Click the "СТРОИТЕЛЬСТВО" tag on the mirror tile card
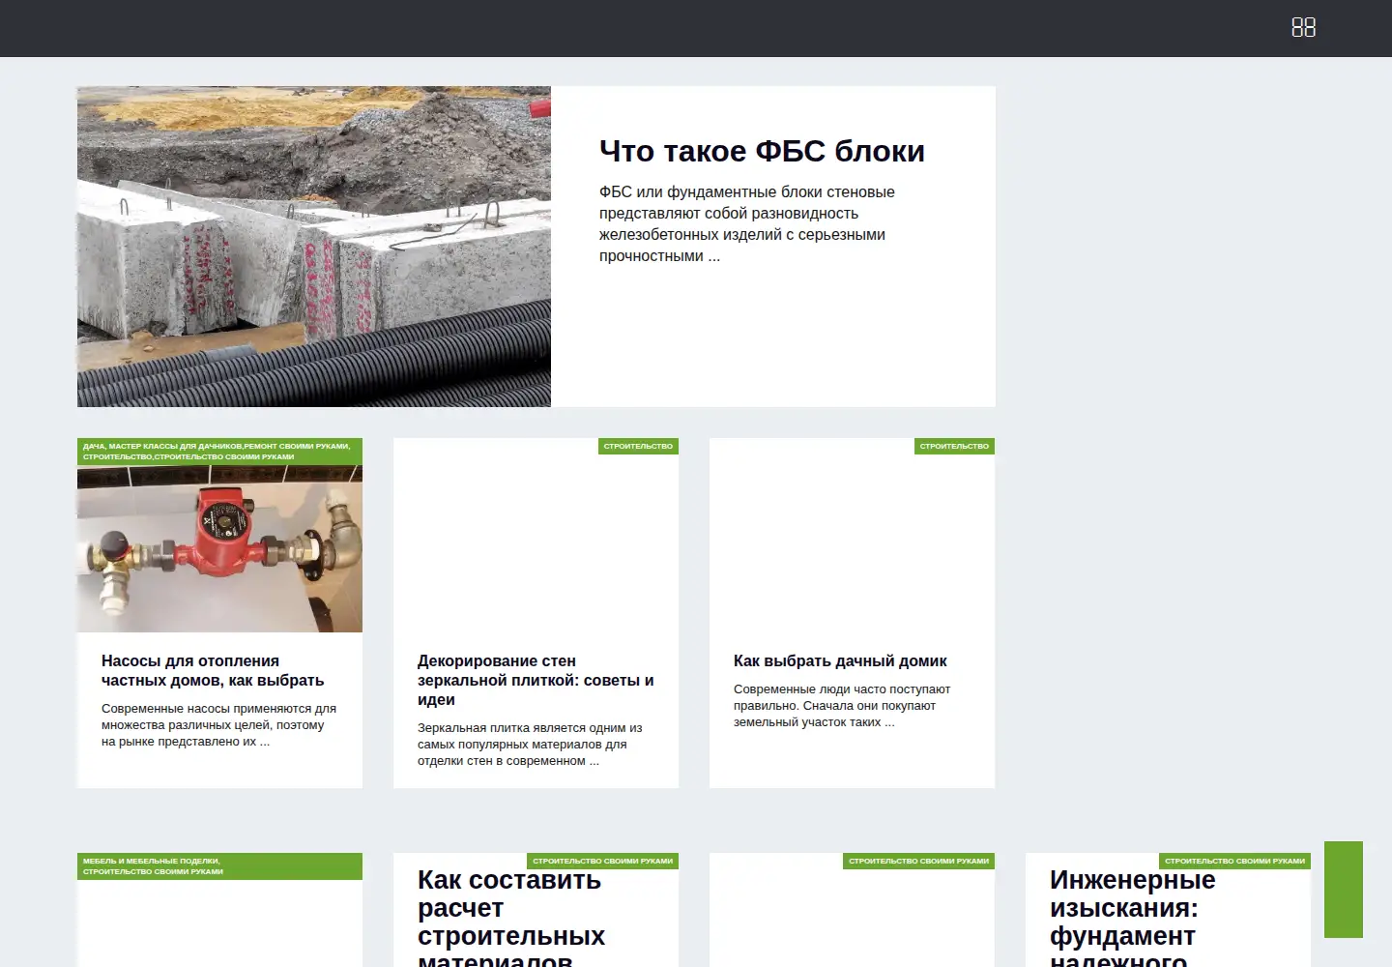 pyautogui.click(x=638, y=447)
